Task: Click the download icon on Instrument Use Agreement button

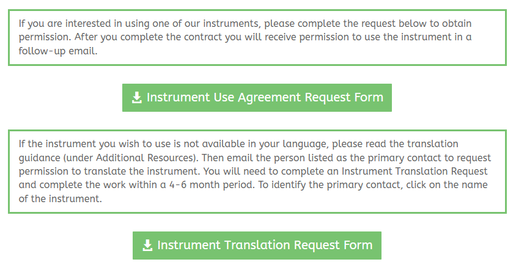Action: (136, 98)
